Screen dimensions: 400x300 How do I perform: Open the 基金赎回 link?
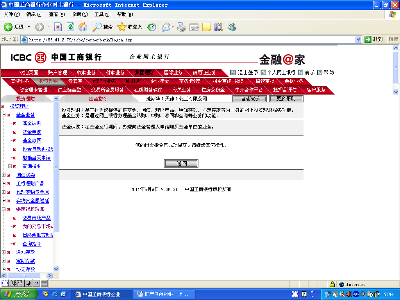coord(32,141)
